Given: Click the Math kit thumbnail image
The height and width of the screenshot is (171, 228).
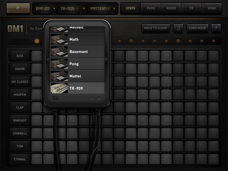Looking at the screenshot, I should pyautogui.click(x=59, y=39).
